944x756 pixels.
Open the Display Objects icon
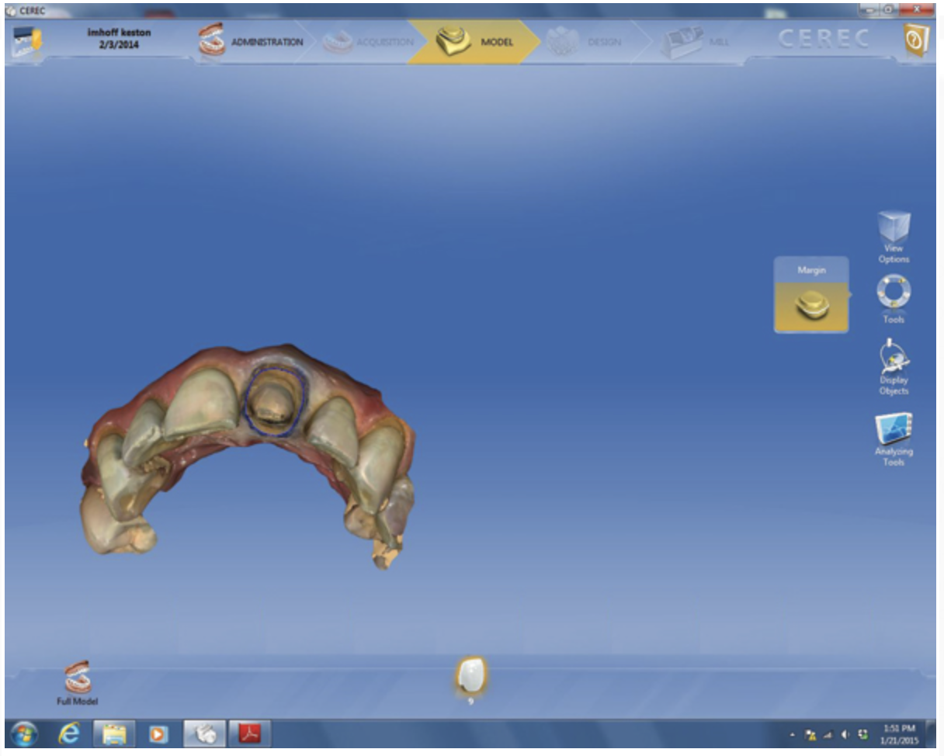(893, 359)
